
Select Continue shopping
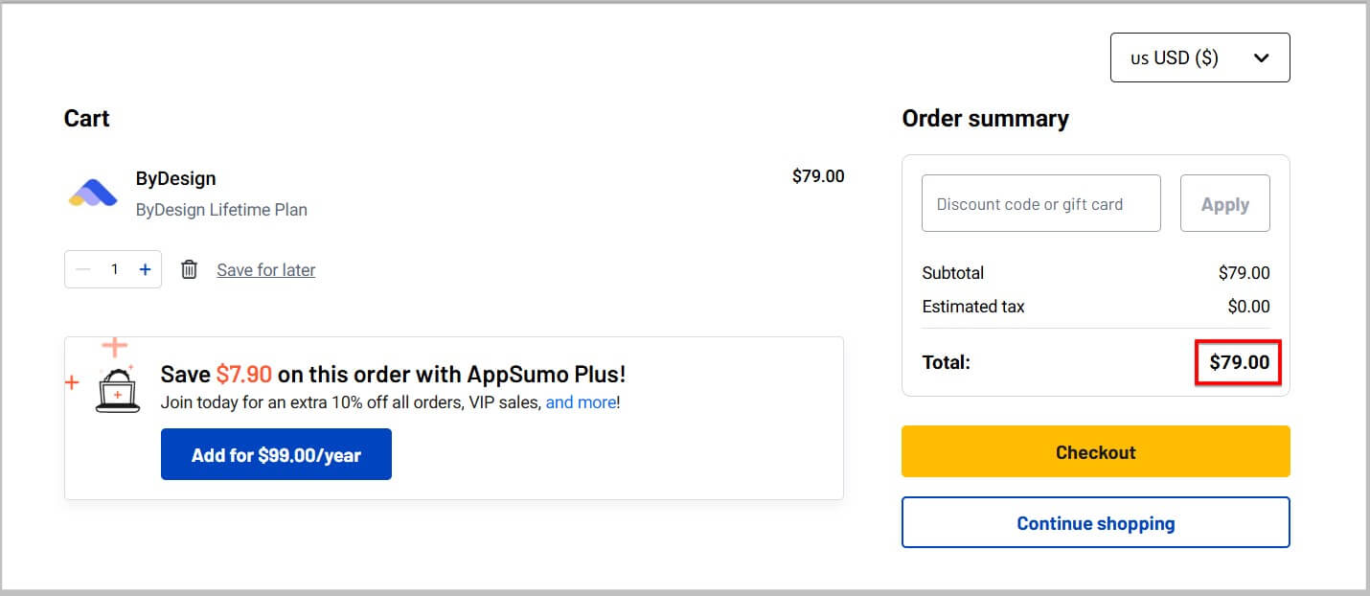(x=1095, y=523)
